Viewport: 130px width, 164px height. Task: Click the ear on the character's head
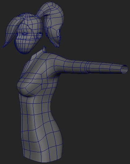tap(39, 36)
